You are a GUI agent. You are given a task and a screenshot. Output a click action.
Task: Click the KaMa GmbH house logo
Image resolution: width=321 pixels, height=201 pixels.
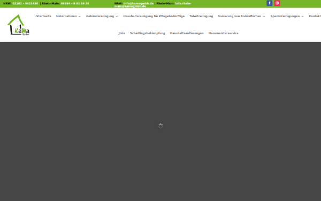pos(18,25)
